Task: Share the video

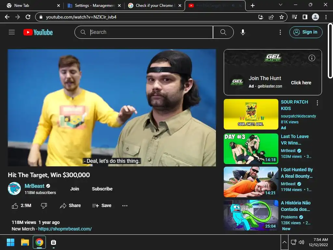Action: click(70, 206)
